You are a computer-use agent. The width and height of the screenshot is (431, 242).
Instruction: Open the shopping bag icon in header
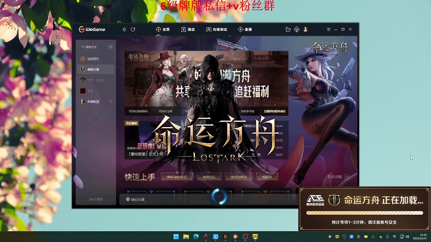click(x=288, y=30)
